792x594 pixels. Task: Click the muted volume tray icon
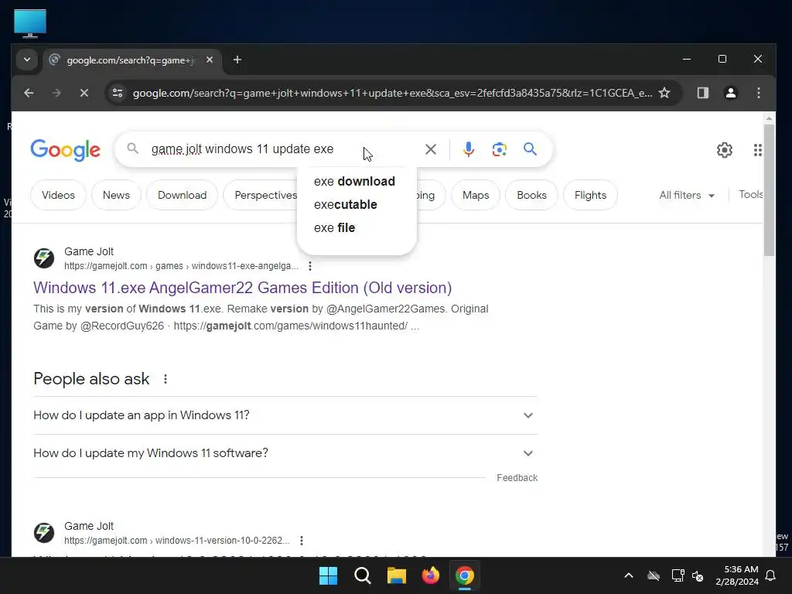point(698,575)
